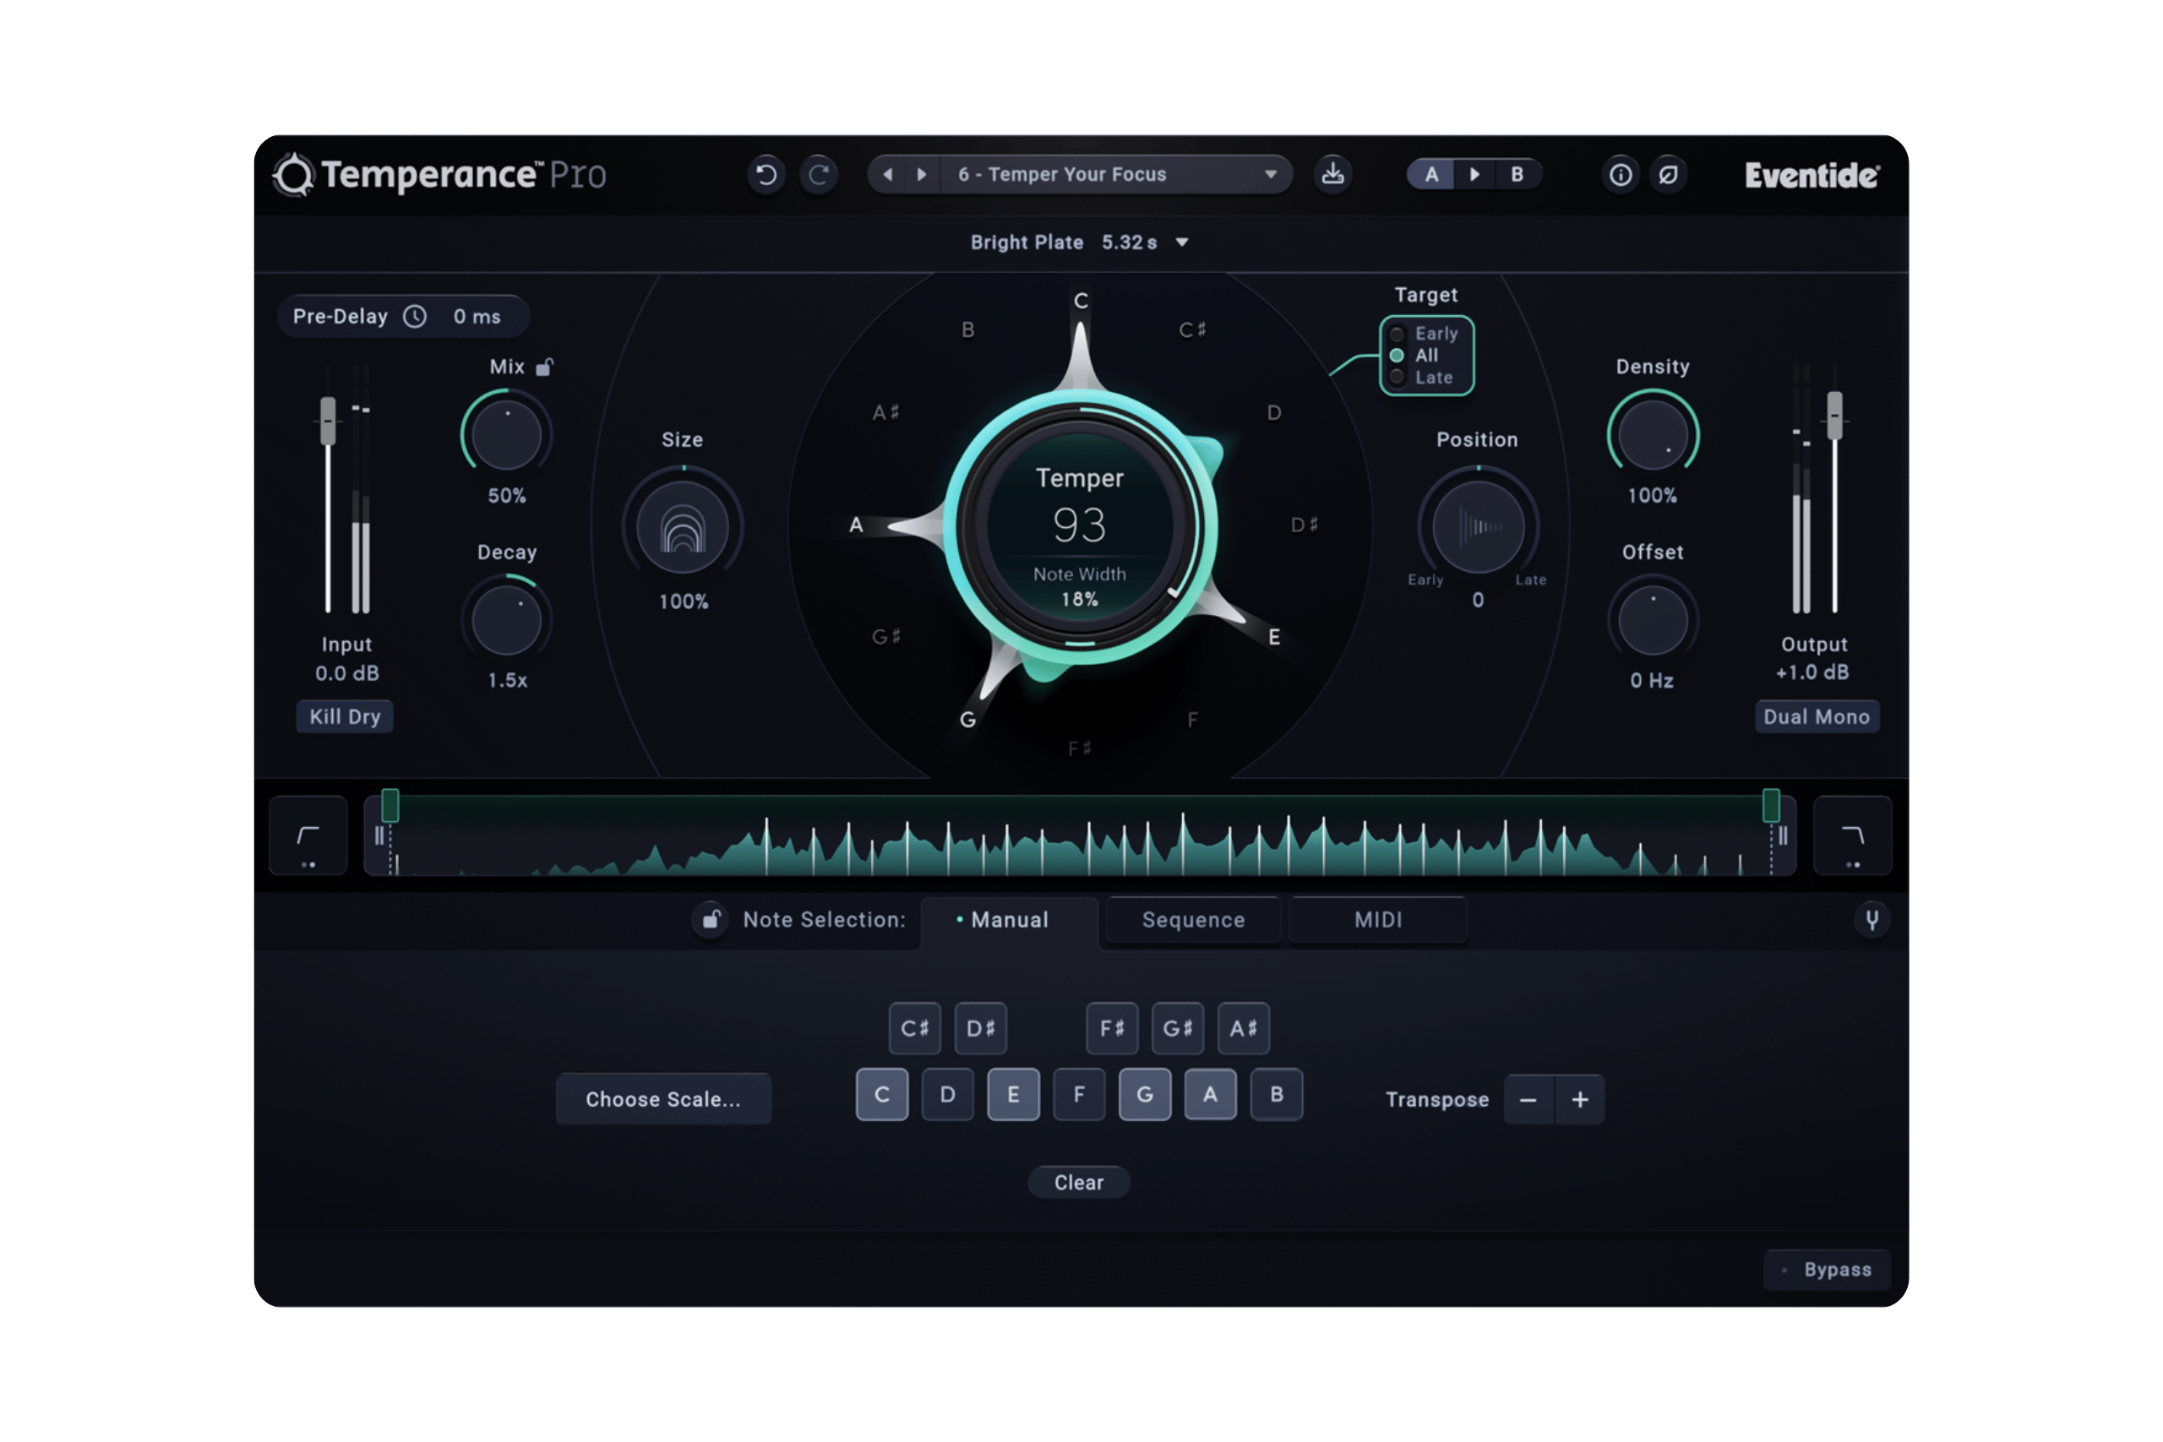This screenshot has height=1442, width=2163.
Task: Click the F# label on note wheel
Action: pos(1080,748)
